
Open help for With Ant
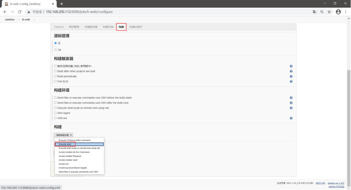pyautogui.click(x=291, y=118)
